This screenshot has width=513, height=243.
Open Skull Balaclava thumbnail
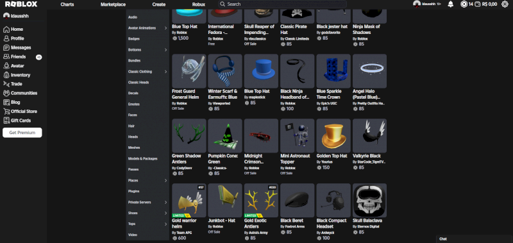click(x=370, y=201)
